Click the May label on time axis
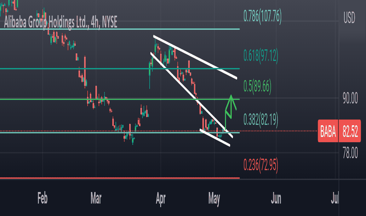 tap(214, 199)
